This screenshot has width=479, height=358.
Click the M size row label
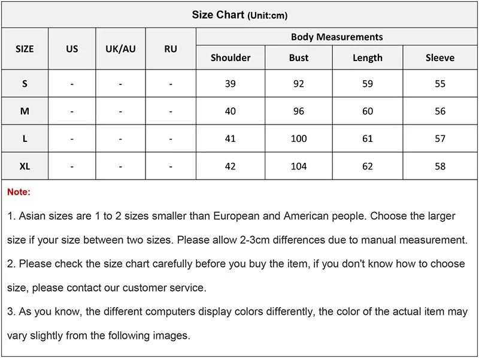tap(25, 111)
